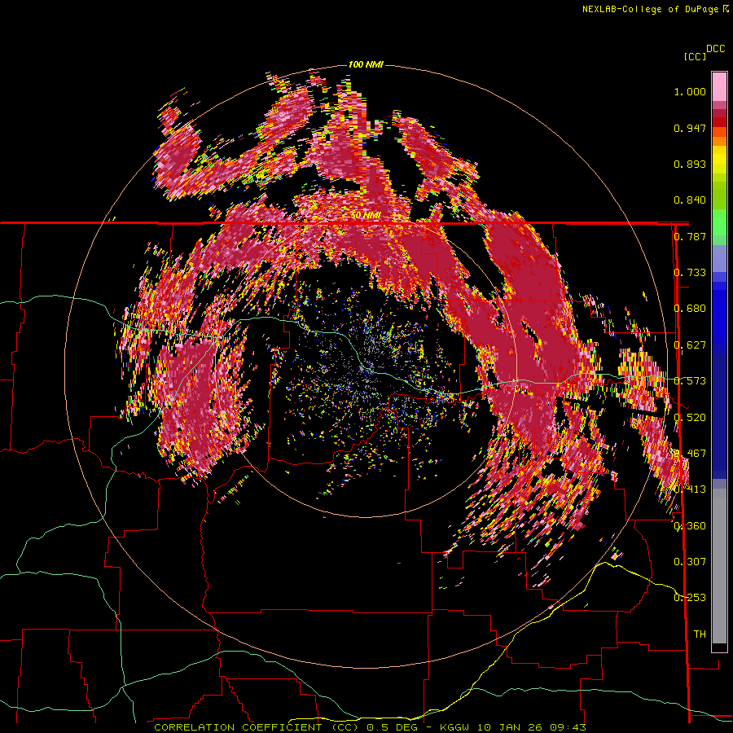Click the TH label on the legend

700,634
